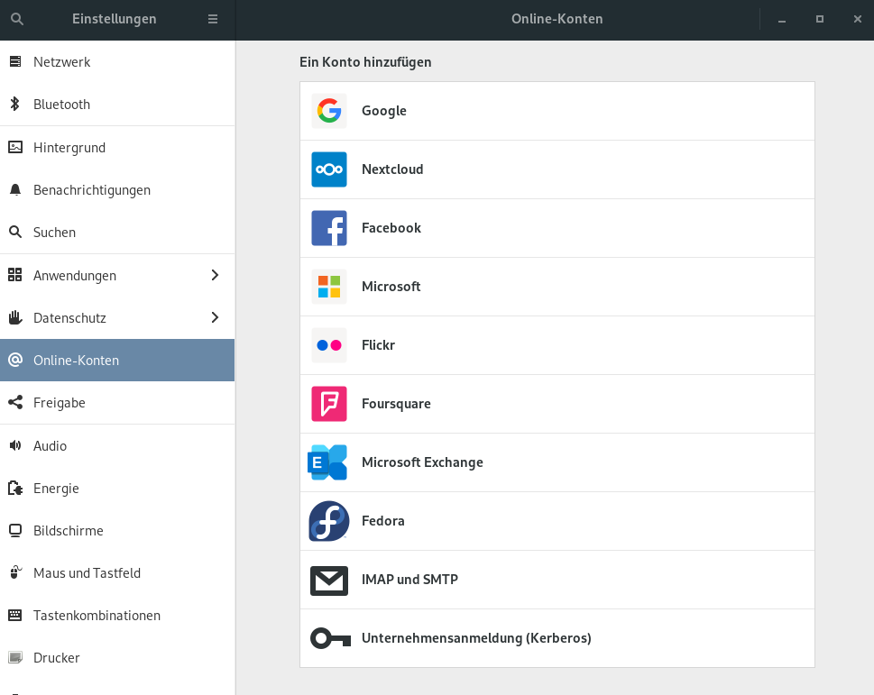The width and height of the screenshot is (874, 695).
Task: Click the Google logo icon
Action: click(329, 111)
